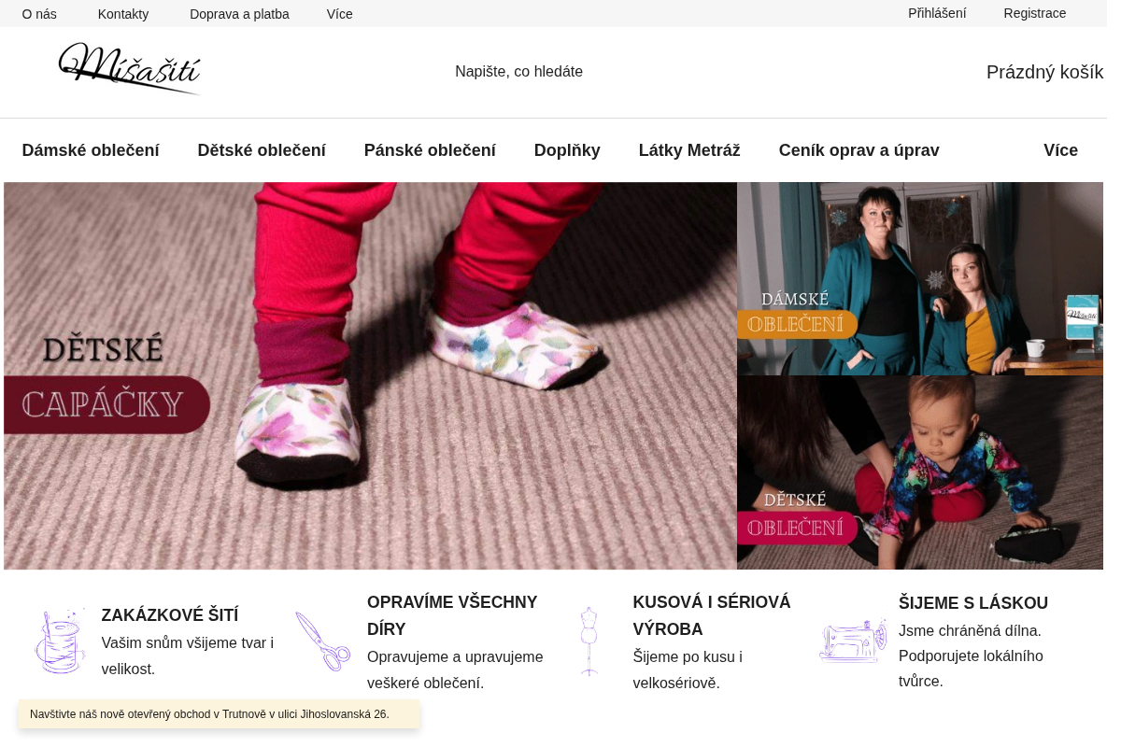1121x747 pixels.
Task: Click the KUSOVÁ I SÉRIOVÁ VÝROBA heading
Action: 712,615
